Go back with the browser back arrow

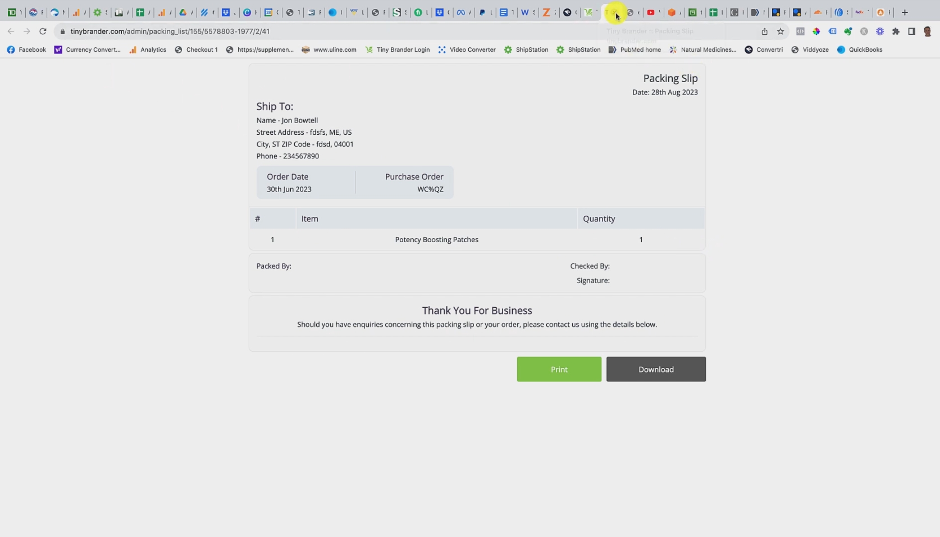pos(11,31)
